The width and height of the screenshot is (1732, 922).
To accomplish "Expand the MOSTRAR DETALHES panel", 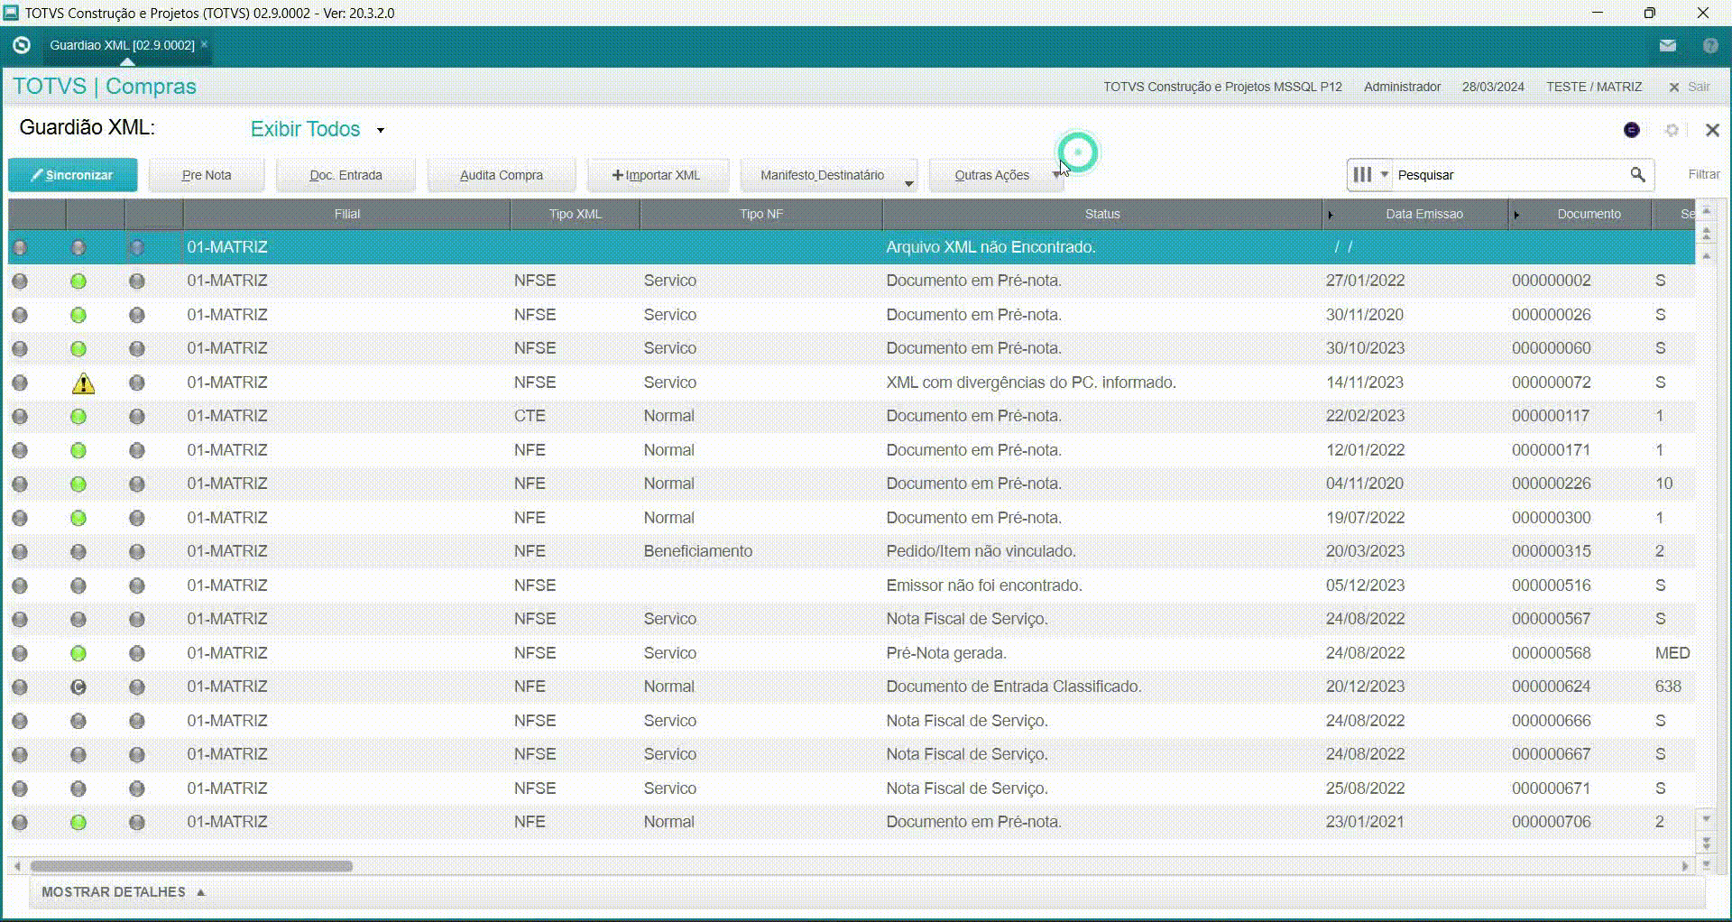I will coord(123,892).
